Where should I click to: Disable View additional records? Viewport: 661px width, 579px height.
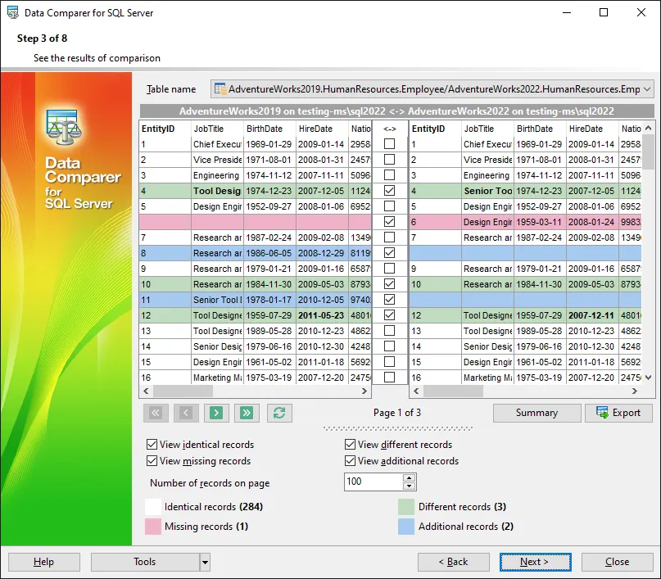tap(350, 461)
